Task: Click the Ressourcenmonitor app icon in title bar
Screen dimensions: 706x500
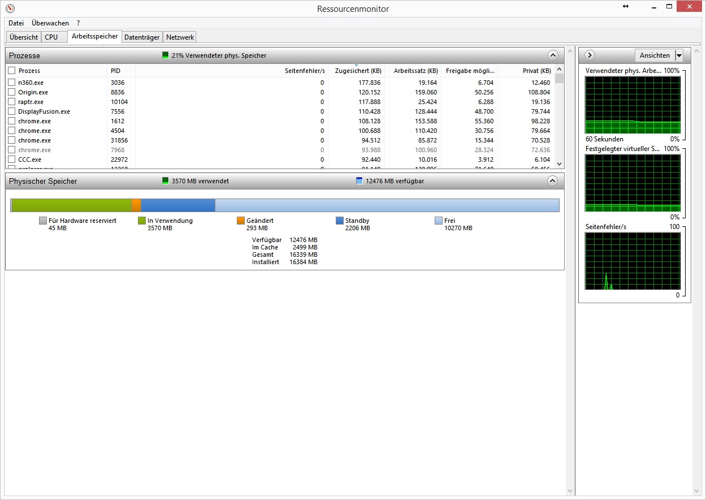Action: (10, 8)
